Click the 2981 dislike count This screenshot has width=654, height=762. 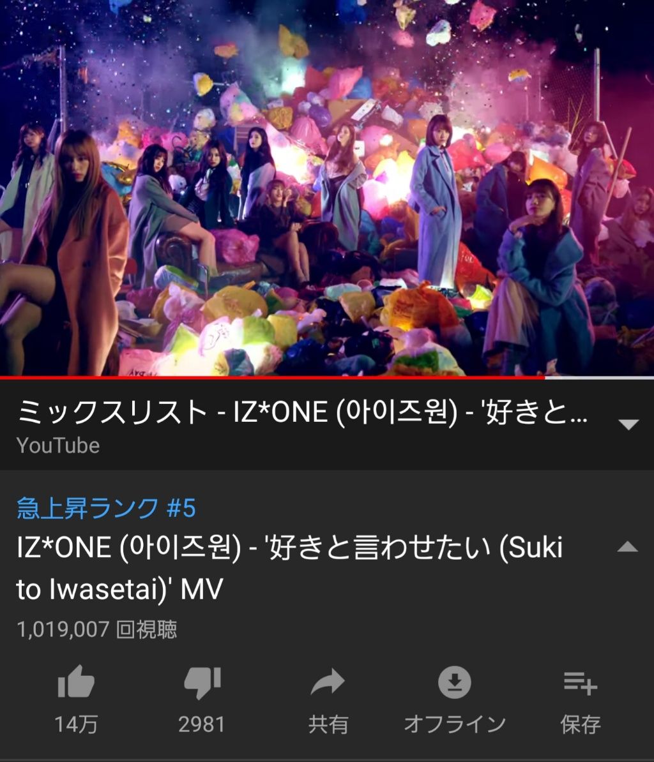[x=202, y=724]
